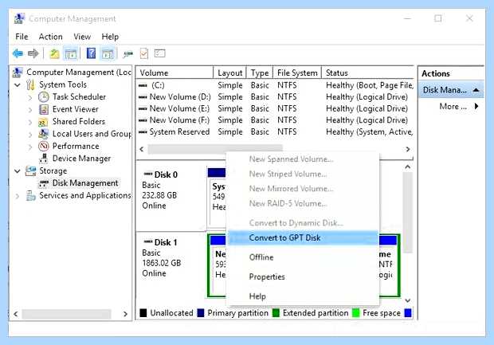Click the Event Viewer icon
The width and height of the screenshot is (494, 345).
pyautogui.click(x=44, y=109)
